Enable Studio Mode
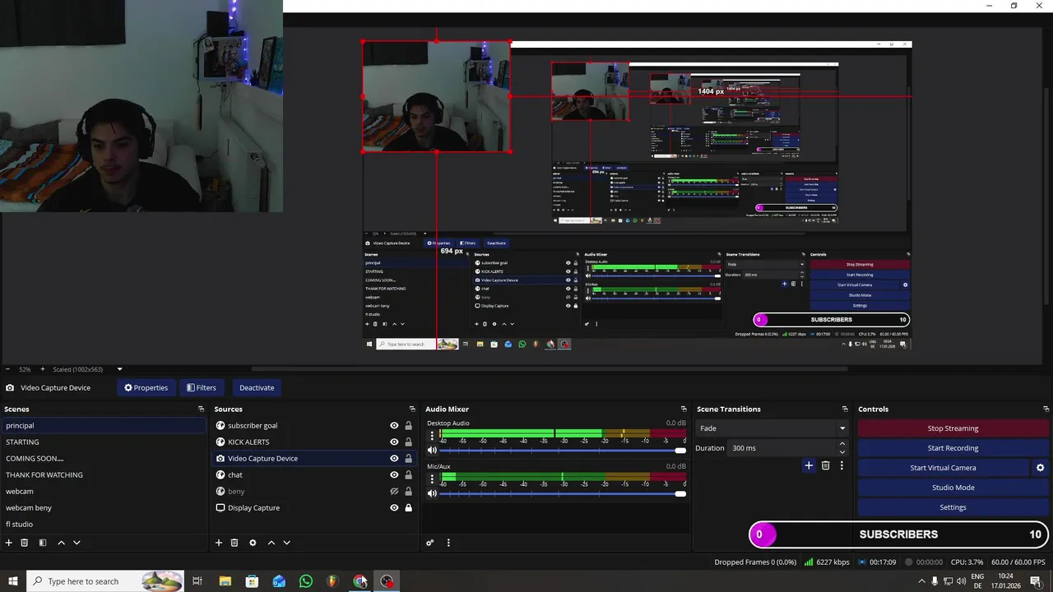1053x592 pixels. click(953, 488)
